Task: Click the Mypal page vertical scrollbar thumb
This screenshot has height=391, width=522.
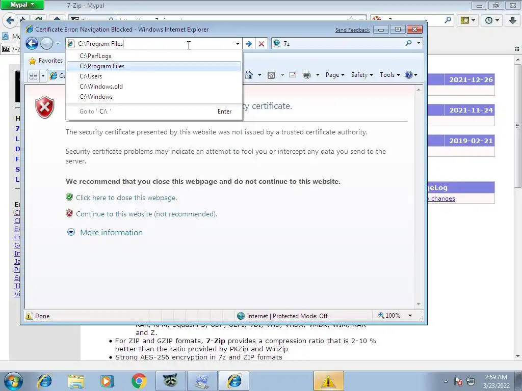Action: [x=517, y=126]
